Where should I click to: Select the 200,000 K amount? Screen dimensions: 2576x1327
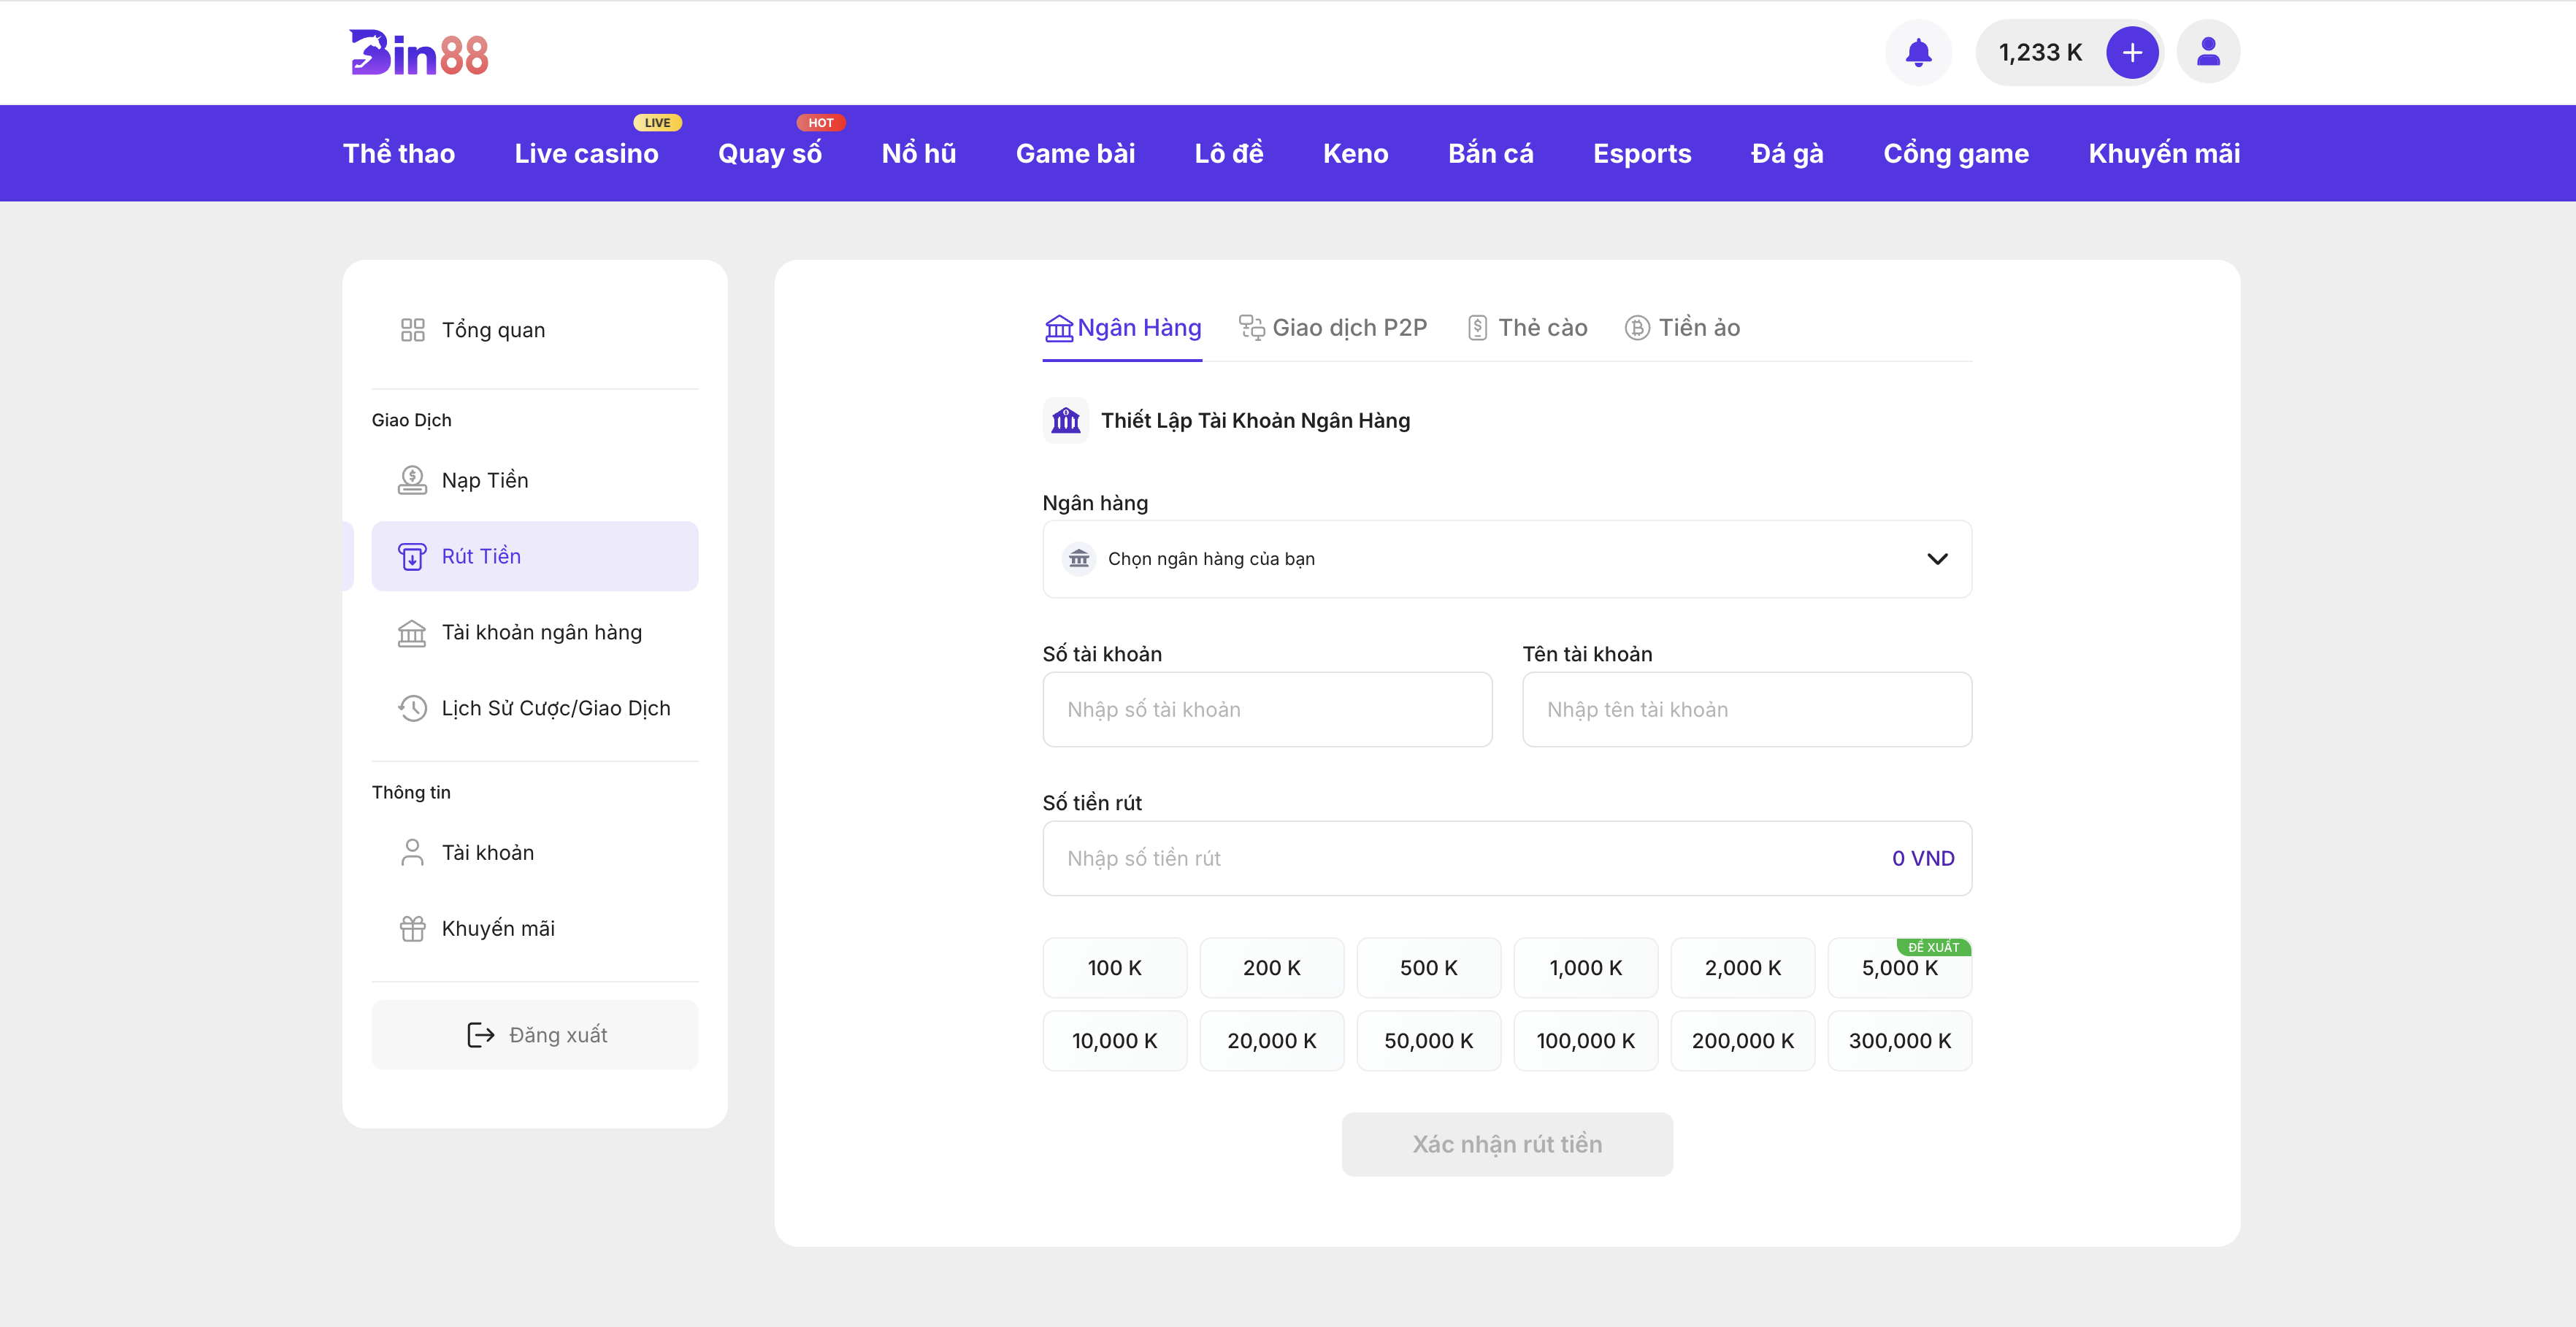click(1742, 1040)
